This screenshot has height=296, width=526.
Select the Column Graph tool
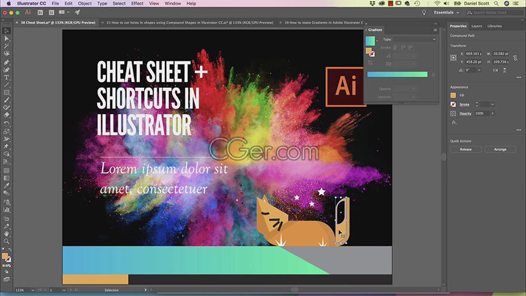pos(7,210)
